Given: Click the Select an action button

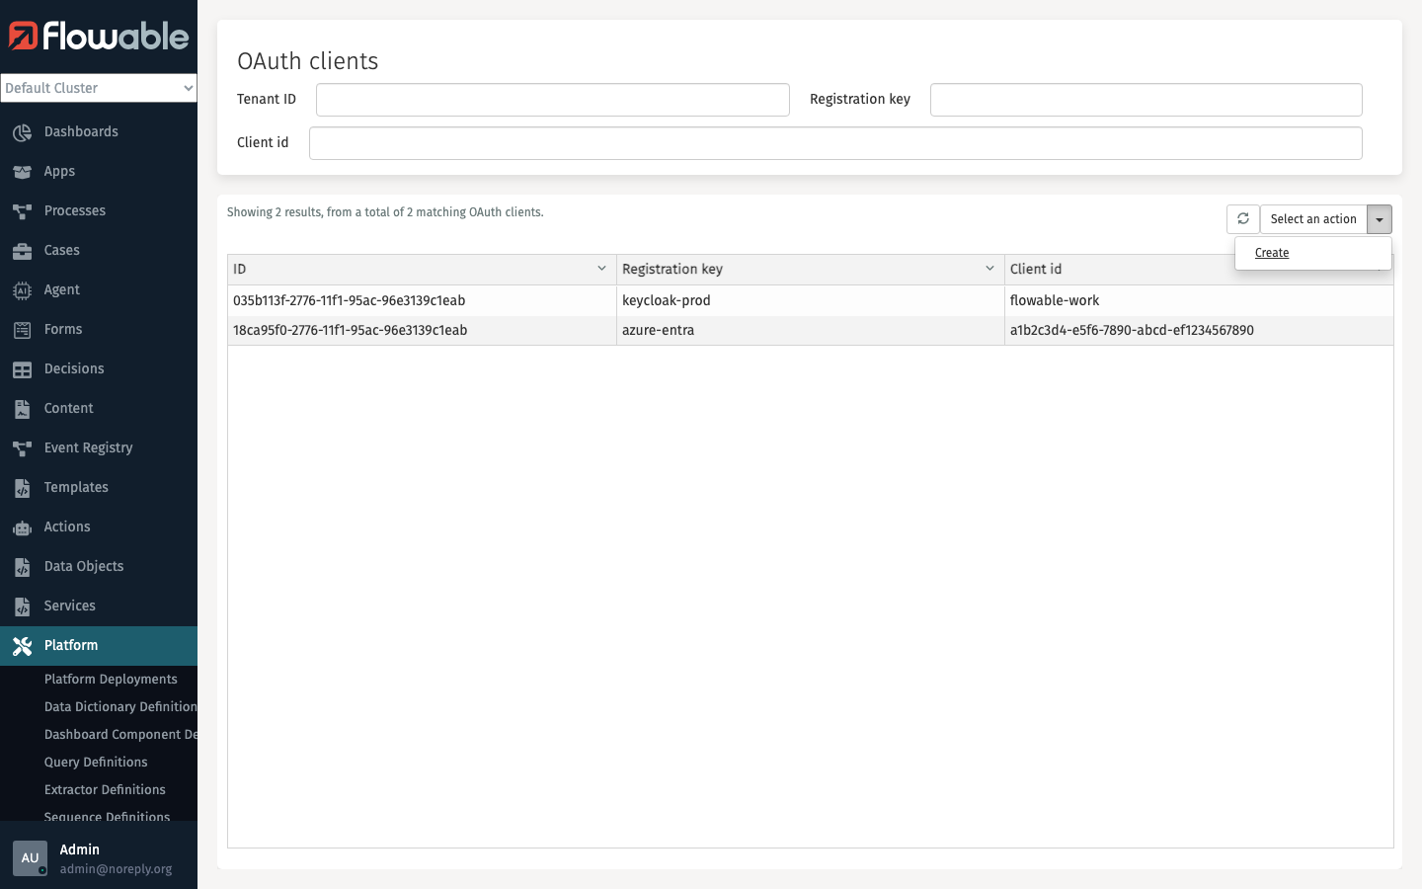Looking at the screenshot, I should click(x=1313, y=218).
